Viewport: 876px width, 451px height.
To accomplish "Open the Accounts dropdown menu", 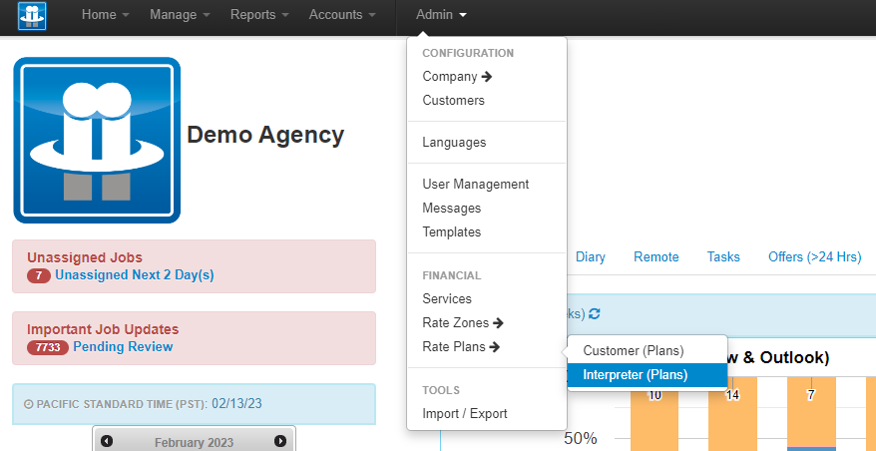I will [x=342, y=15].
